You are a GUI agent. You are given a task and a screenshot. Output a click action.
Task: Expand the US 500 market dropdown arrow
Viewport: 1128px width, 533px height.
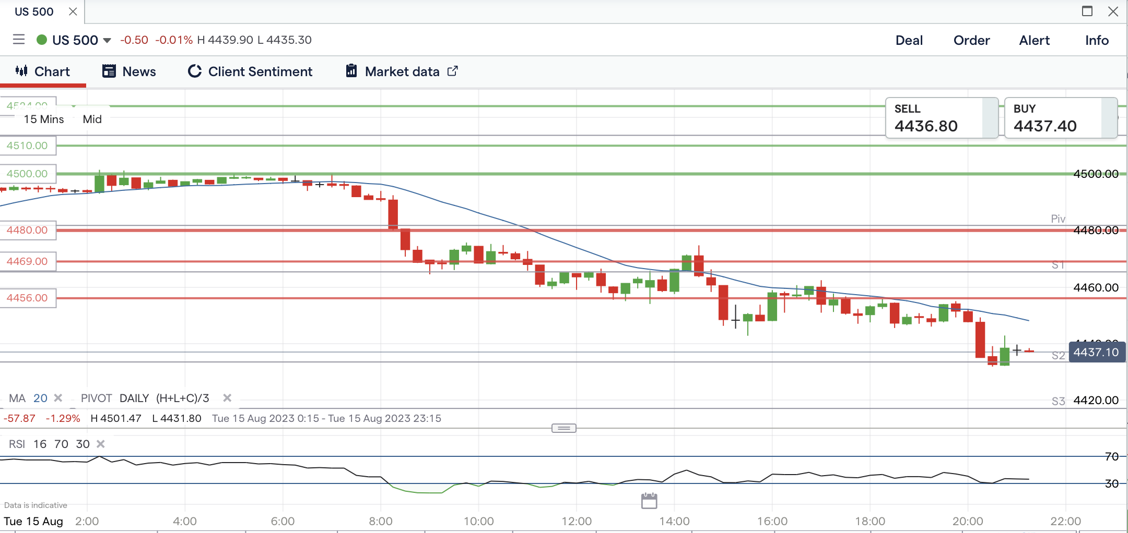pos(107,40)
